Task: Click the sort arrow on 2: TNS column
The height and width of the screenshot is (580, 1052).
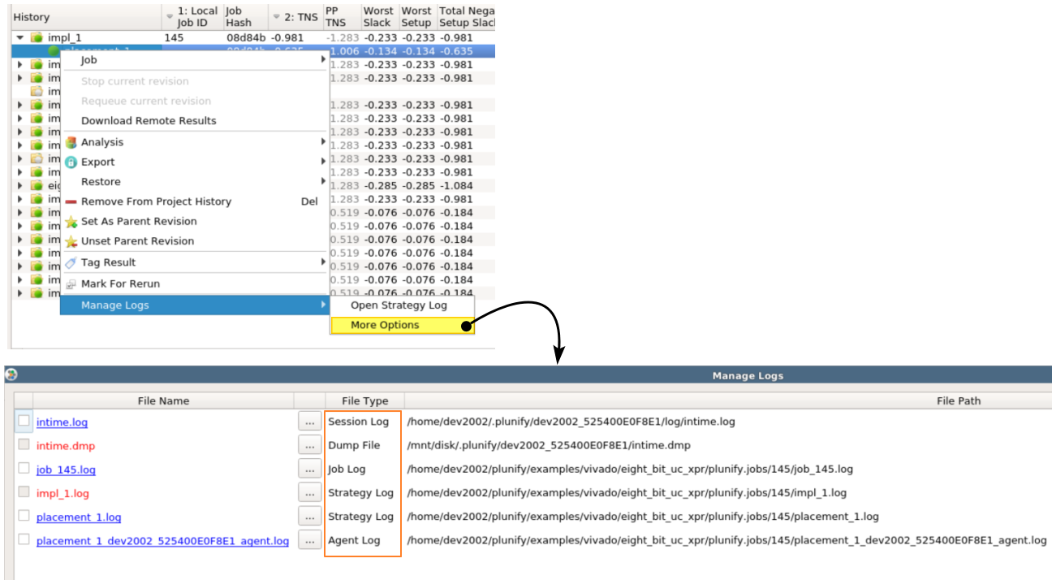Action: pos(276,17)
